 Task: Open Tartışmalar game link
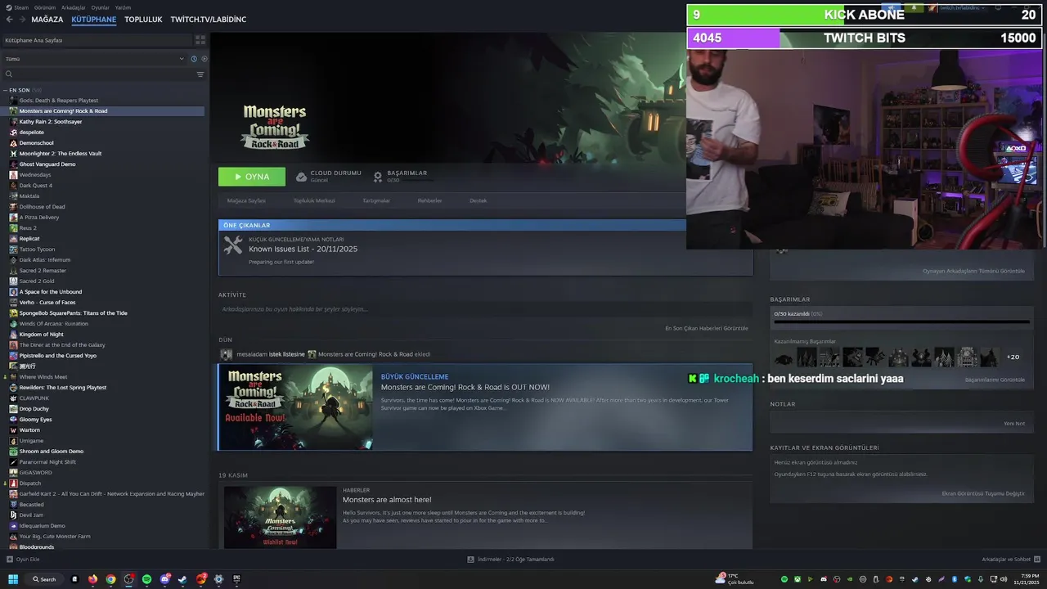coord(376,200)
